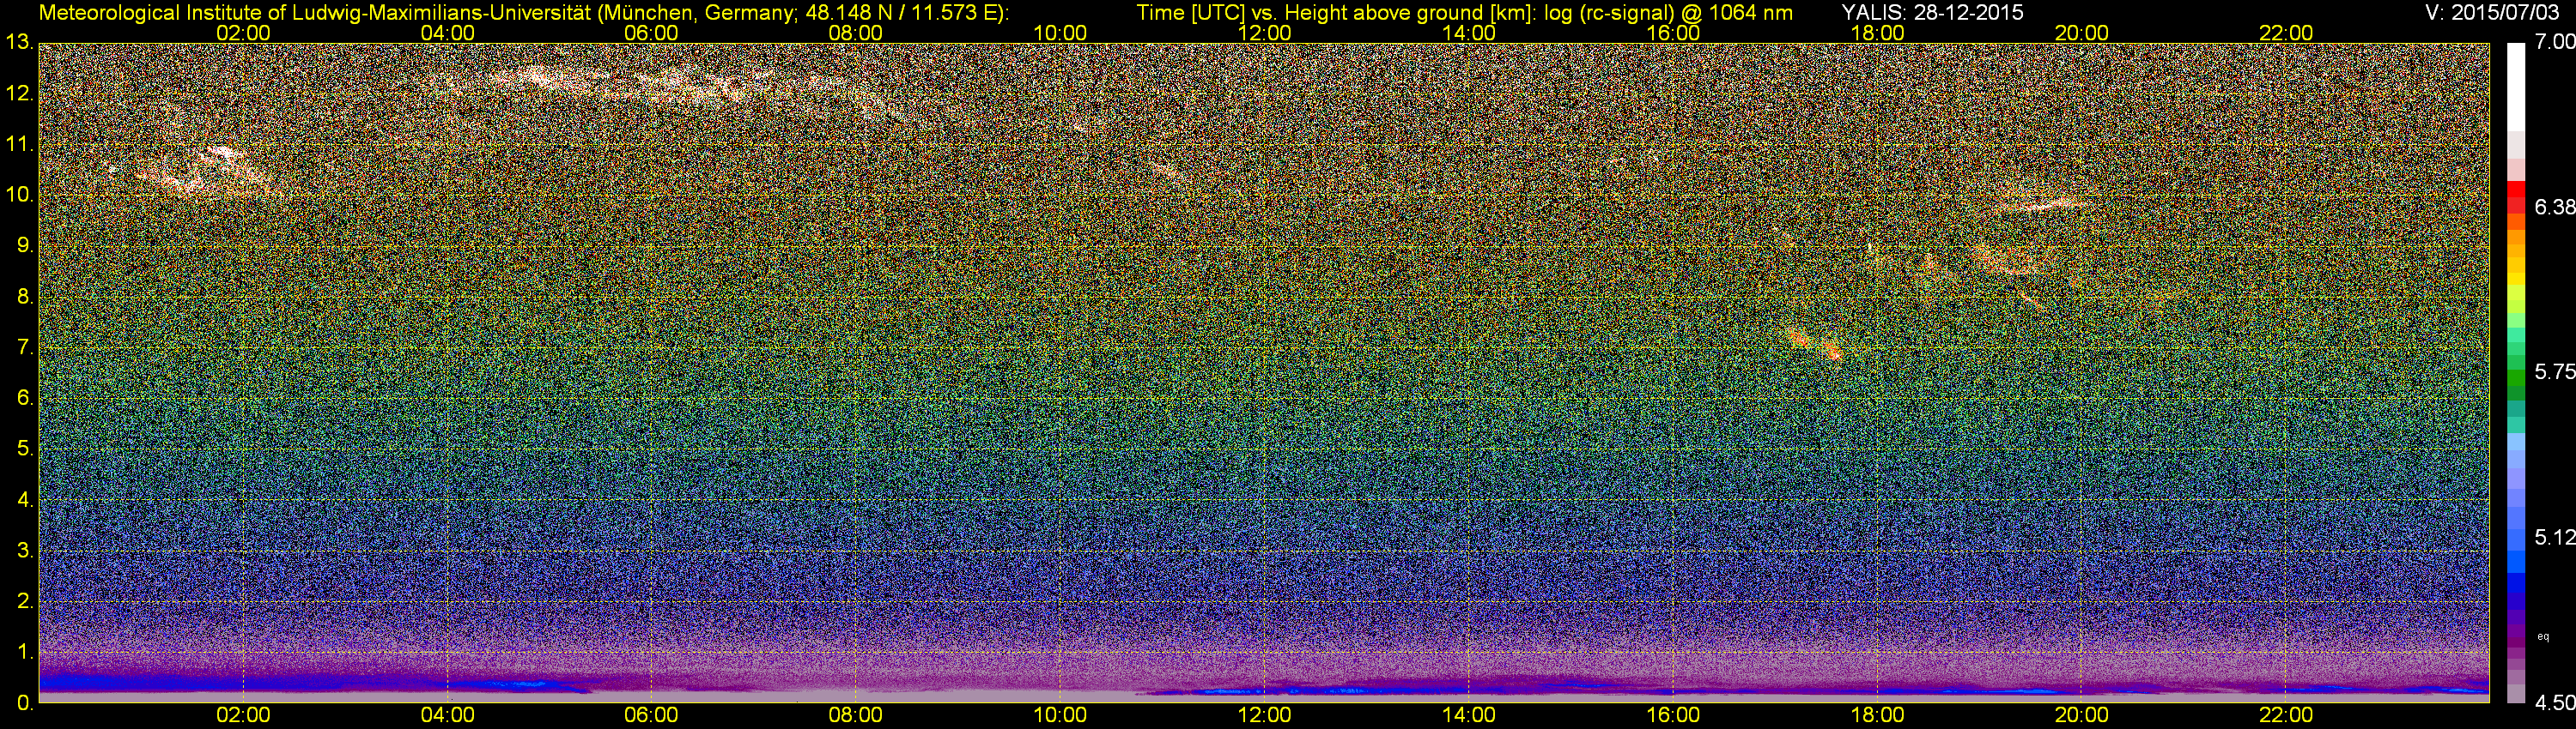Click the 7 km height axis label
Image resolution: width=2576 pixels, height=729 pixels.
click(x=24, y=347)
